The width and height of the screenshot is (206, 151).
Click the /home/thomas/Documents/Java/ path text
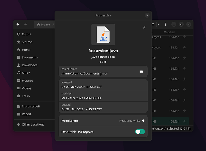click(84, 74)
